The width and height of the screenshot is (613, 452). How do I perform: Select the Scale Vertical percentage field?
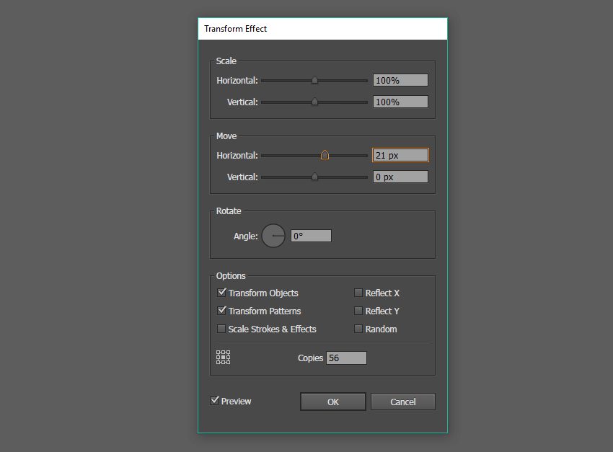tap(400, 102)
